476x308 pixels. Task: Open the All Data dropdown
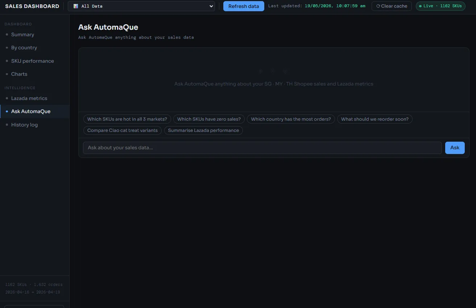141,6
